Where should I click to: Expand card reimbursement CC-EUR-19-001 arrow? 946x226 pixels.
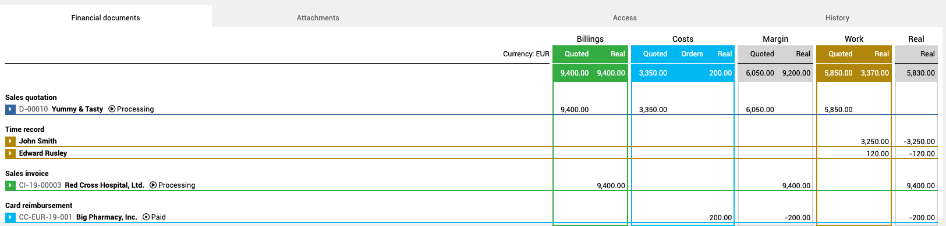10,217
